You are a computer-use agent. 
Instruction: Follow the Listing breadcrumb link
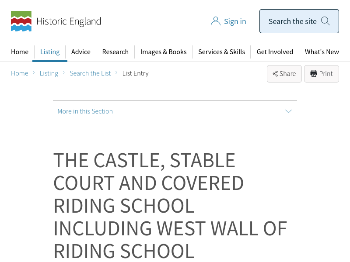tap(49, 73)
